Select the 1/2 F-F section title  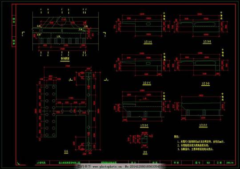click(x=203, y=125)
